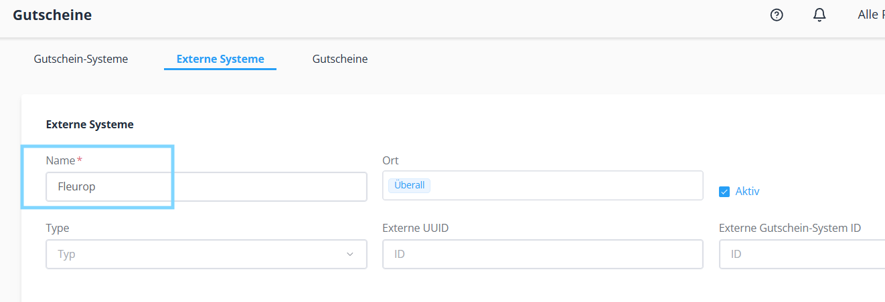The height and width of the screenshot is (302, 885).
Task: Open the Gutscheine tab
Action: [340, 59]
